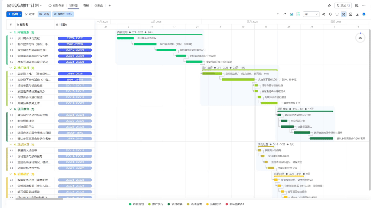The image size is (371, 208).
Task: Click the download export icon
Action: click(357, 14)
